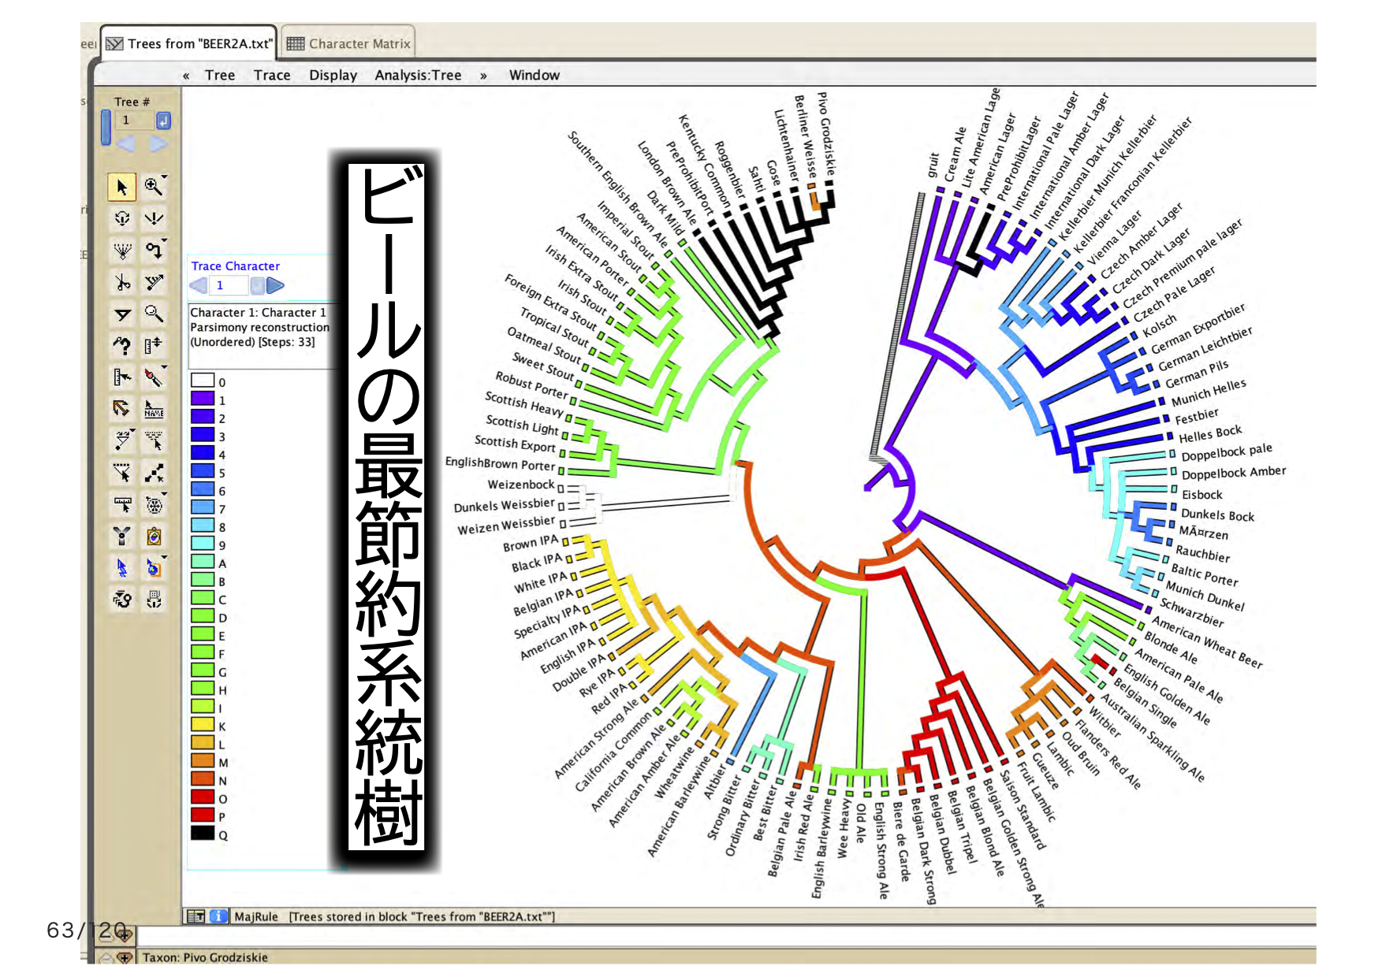Pick the scissors prune clade tool
This screenshot has width=1382, height=977.
coord(121,282)
